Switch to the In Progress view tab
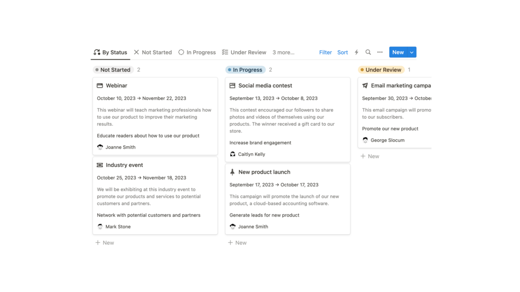520x292 pixels. click(x=197, y=52)
